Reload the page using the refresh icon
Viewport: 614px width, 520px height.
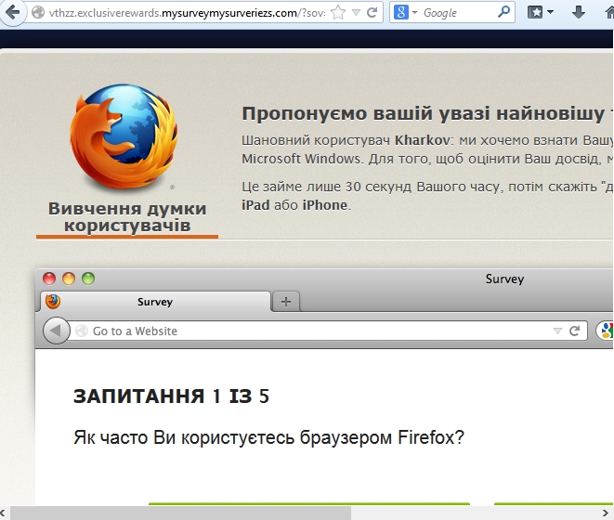tap(372, 13)
